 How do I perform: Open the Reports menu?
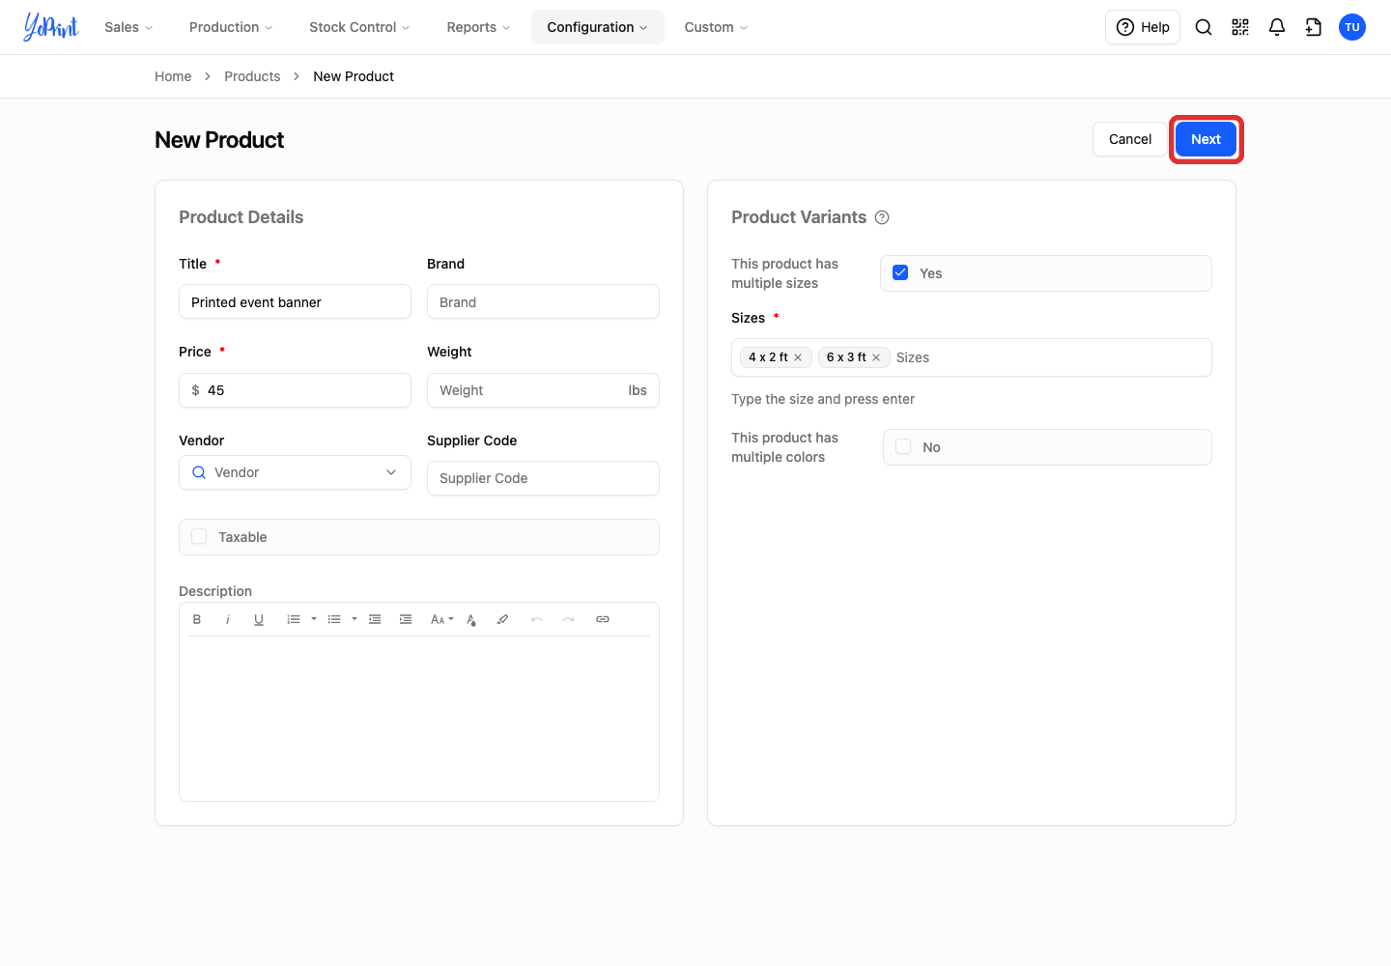pyautogui.click(x=478, y=27)
